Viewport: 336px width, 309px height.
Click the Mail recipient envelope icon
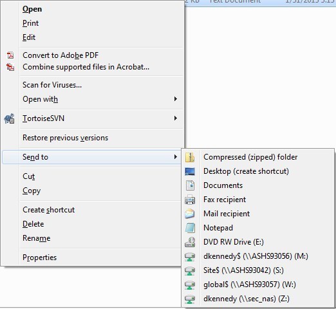pyautogui.click(x=190, y=214)
